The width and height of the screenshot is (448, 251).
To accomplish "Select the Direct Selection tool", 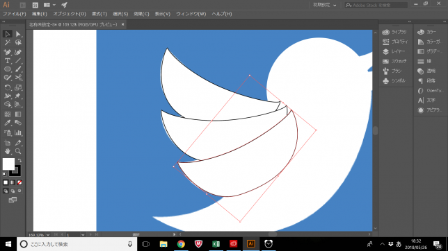I will pos(18,34).
